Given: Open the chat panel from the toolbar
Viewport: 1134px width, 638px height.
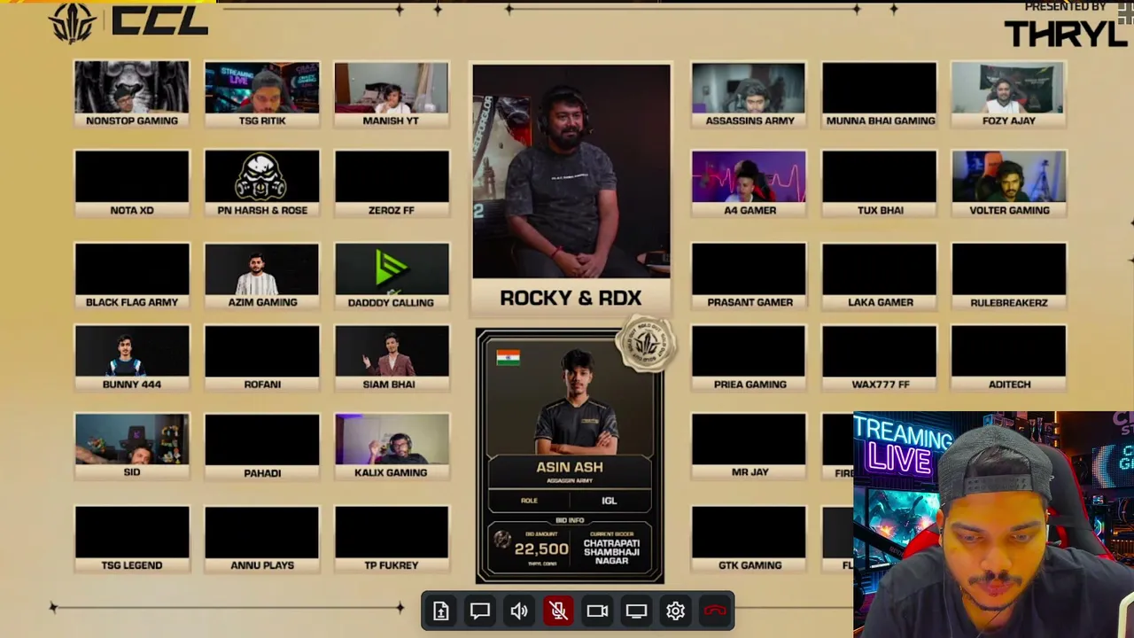Looking at the screenshot, I should (x=480, y=611).
